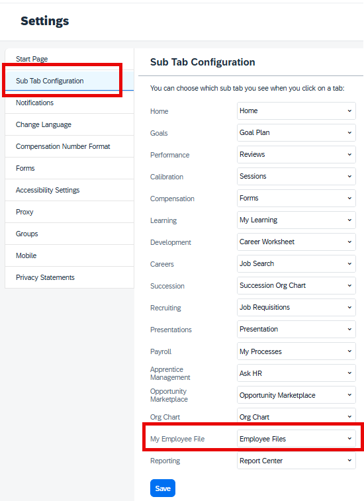The height and width of the screenshot is (501, 364).
Task: Click the Save button
Action: click(x=163, y=488)
